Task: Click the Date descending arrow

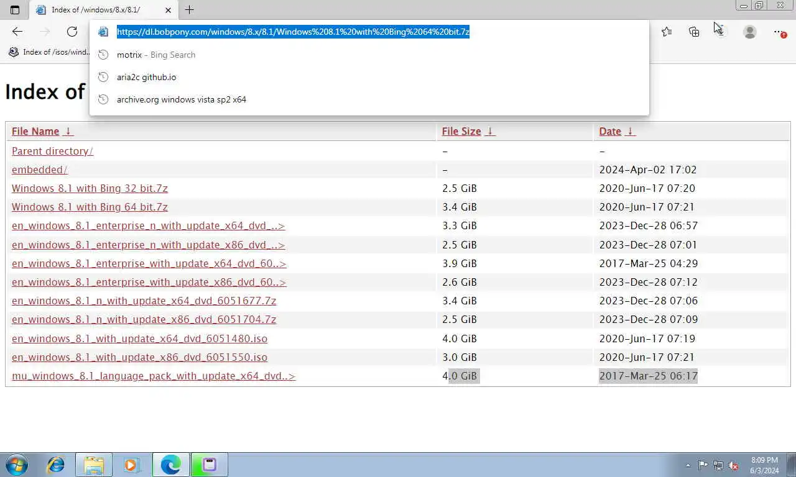Action: (x=630, y=131)
